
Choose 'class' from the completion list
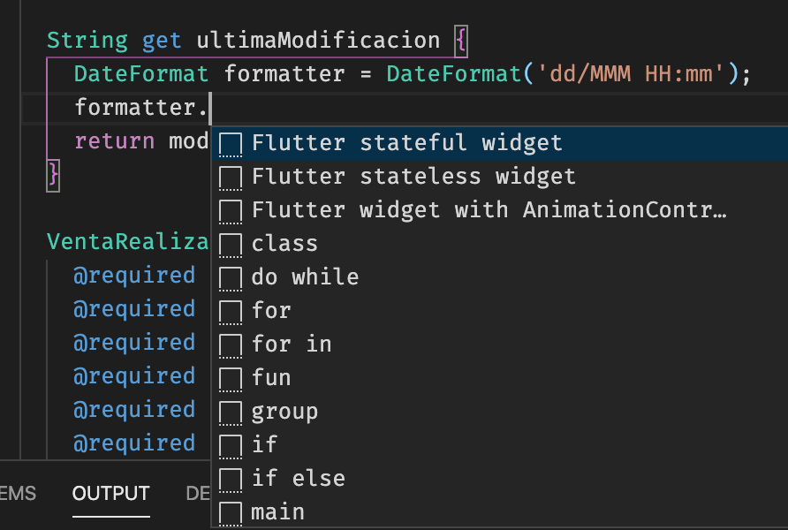pyautogui.click(x=281, y=243)
